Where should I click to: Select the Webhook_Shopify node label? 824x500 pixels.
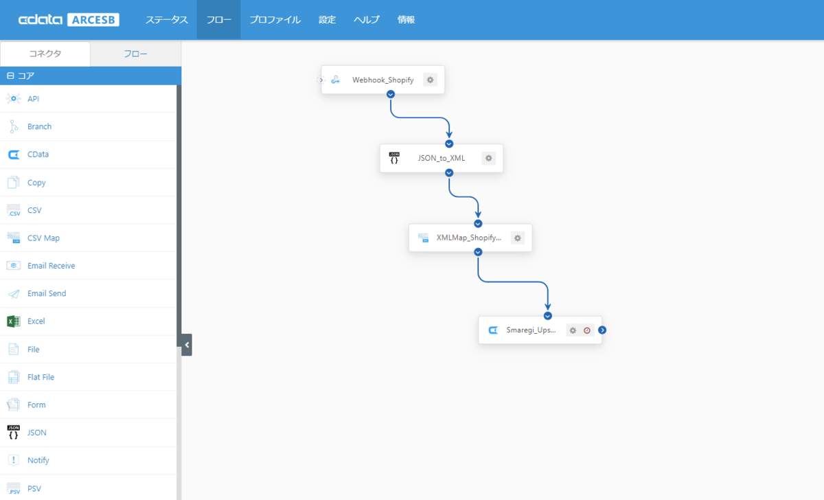(383, 80)
